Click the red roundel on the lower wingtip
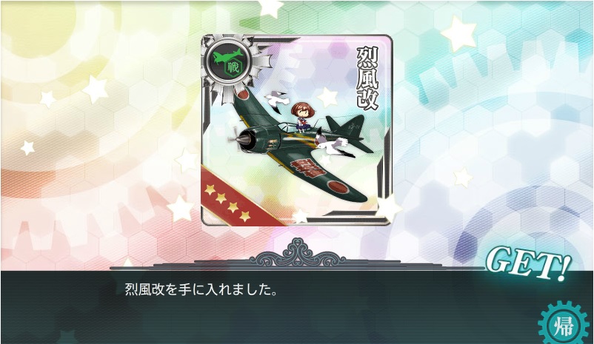 (x=338, y=186)
